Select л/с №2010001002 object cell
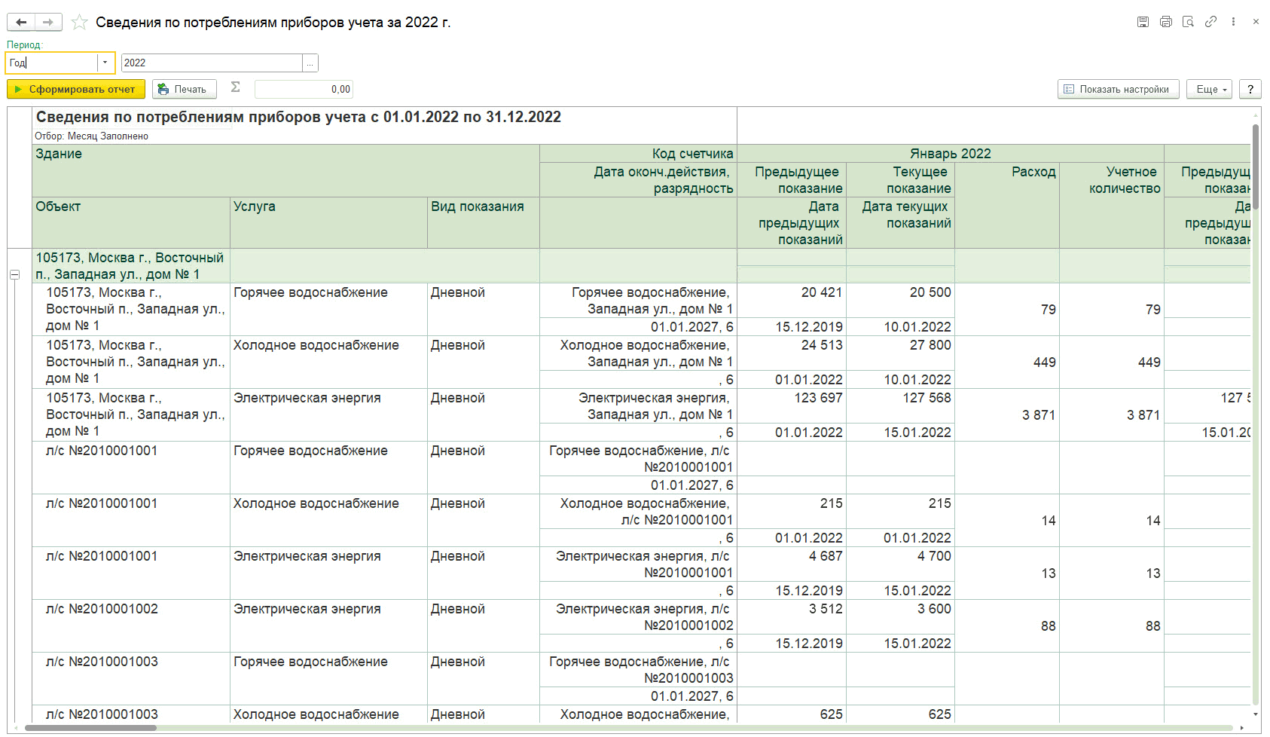 (131, 625)
